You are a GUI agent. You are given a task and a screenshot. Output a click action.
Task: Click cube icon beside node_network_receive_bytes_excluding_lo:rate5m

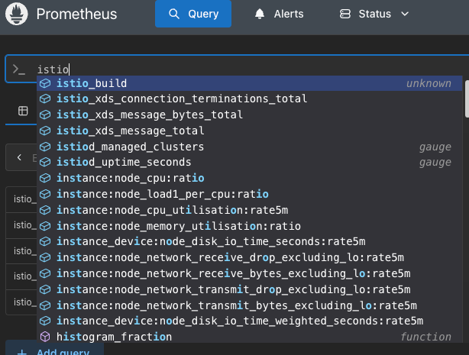tap(45, 273)
